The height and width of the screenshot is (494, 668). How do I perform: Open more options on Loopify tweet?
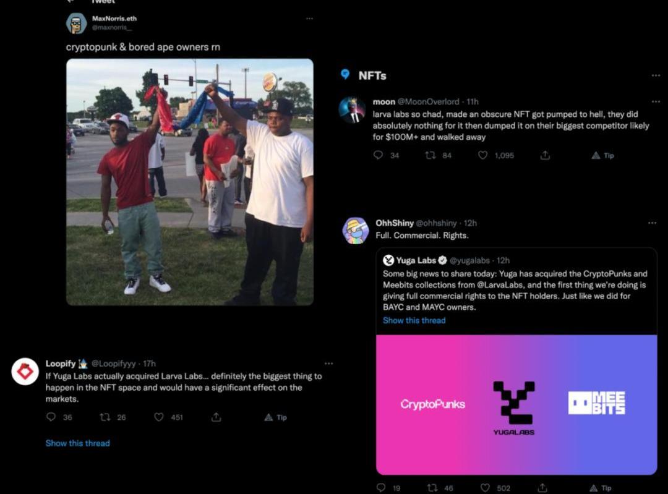click(328, 364)
